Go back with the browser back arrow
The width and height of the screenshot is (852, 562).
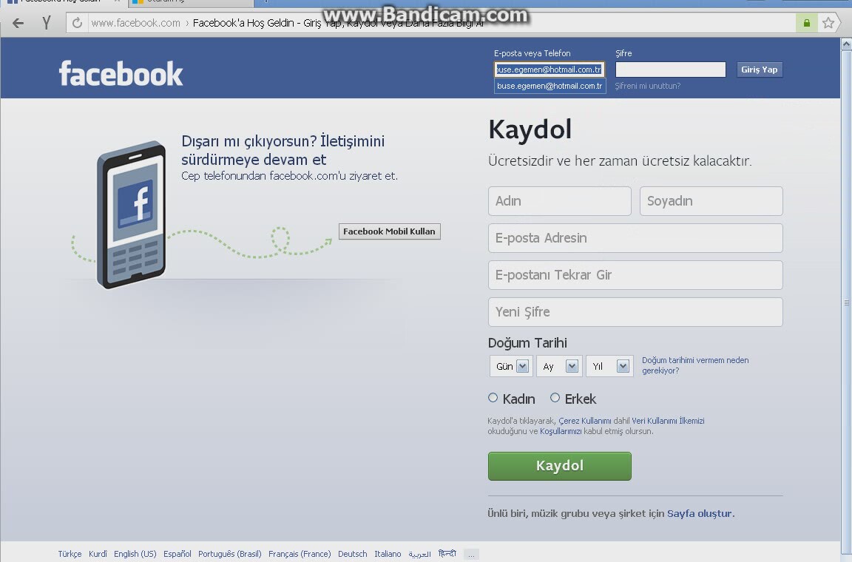click(18, 23)
